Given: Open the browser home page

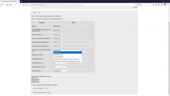Looking at the screenshot, I should click(10, 5).
